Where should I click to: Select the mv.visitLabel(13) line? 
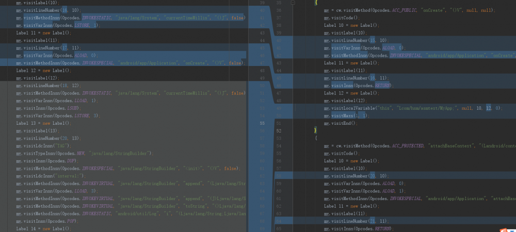click(x=38, y=131)
